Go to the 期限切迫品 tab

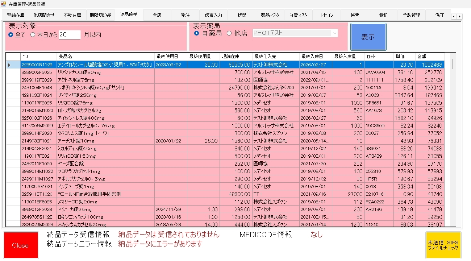pos(100,15)
